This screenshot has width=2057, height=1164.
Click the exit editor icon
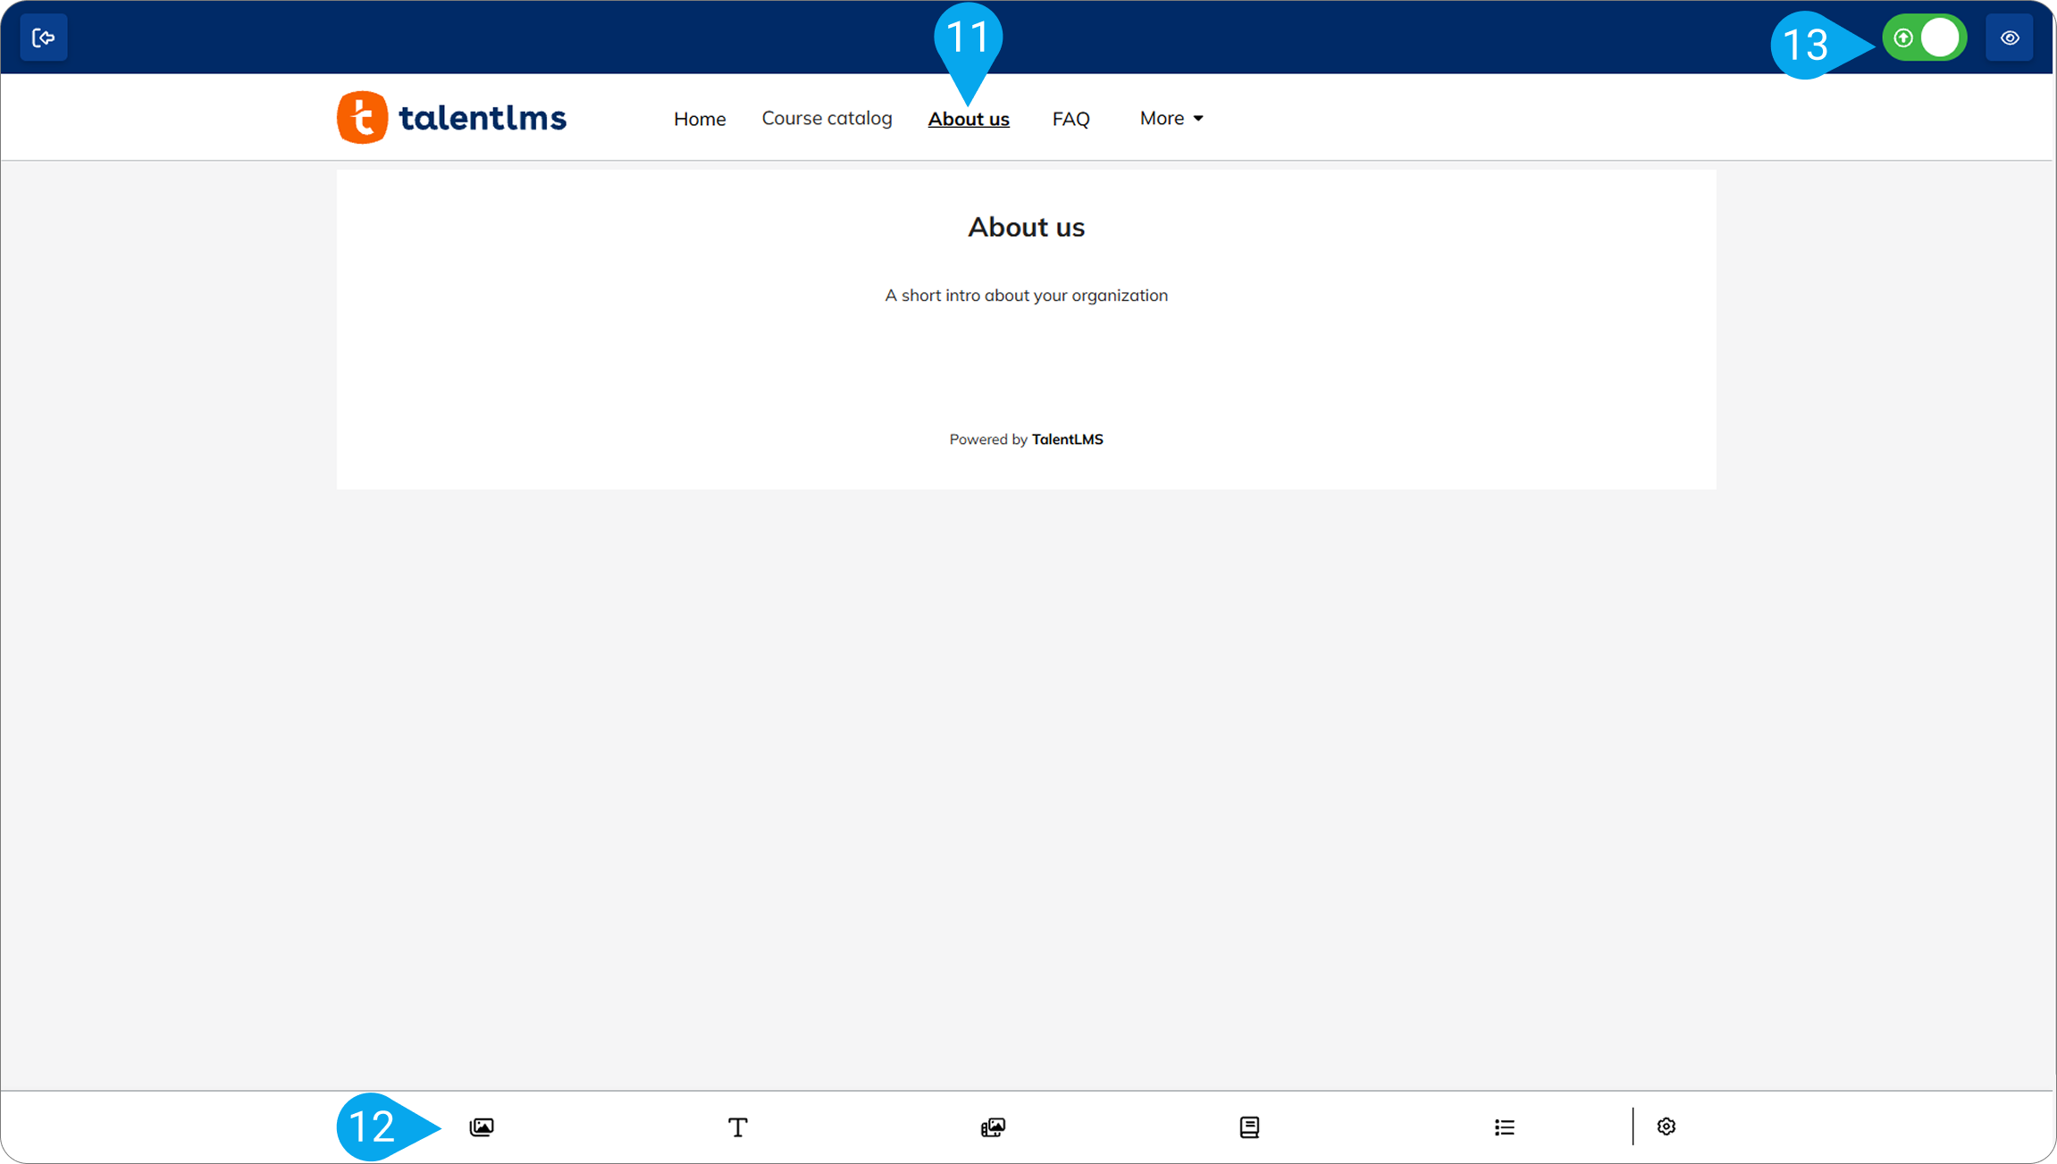point(43,38)
